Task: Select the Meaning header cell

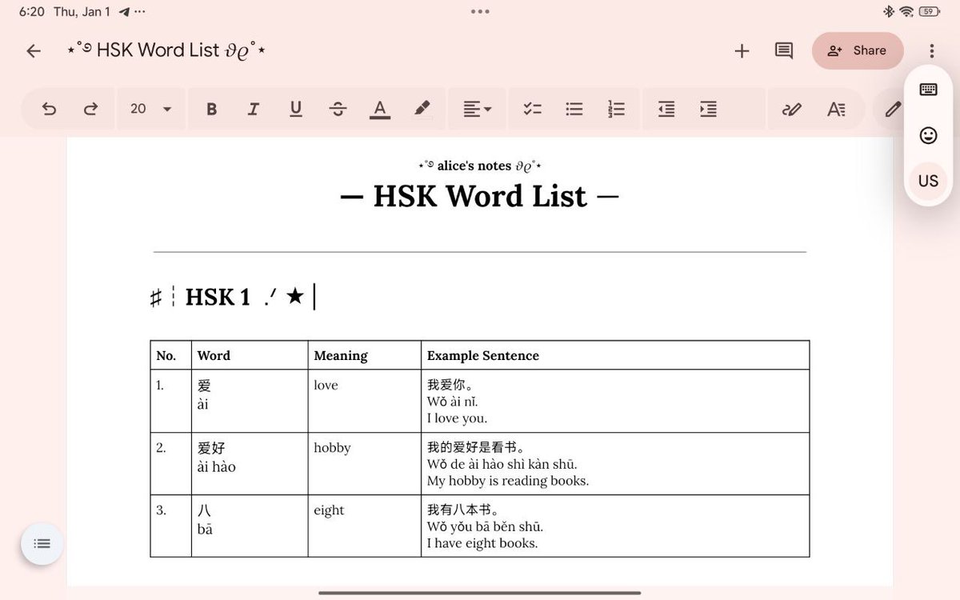Action: click(364, 355)
